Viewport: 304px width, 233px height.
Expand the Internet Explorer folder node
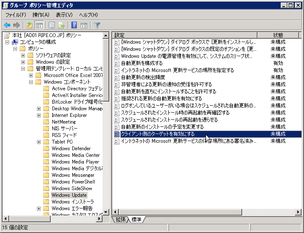click(x=39, y=115)
